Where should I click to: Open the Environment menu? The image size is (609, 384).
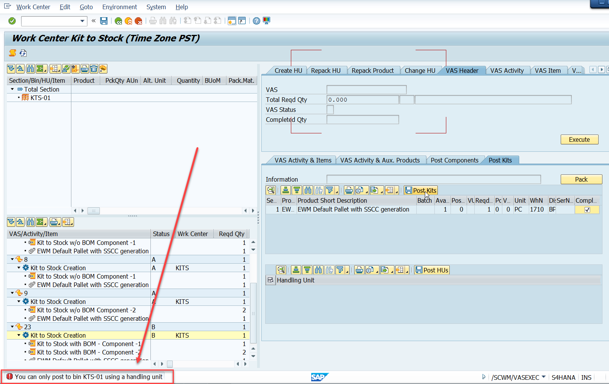(x=120, y=7)
